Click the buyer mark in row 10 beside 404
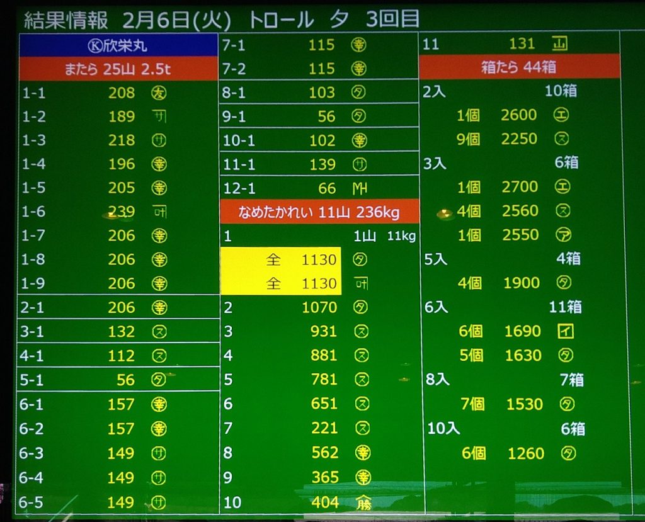This screenshot has width=645, height=522. pos(362,502)
